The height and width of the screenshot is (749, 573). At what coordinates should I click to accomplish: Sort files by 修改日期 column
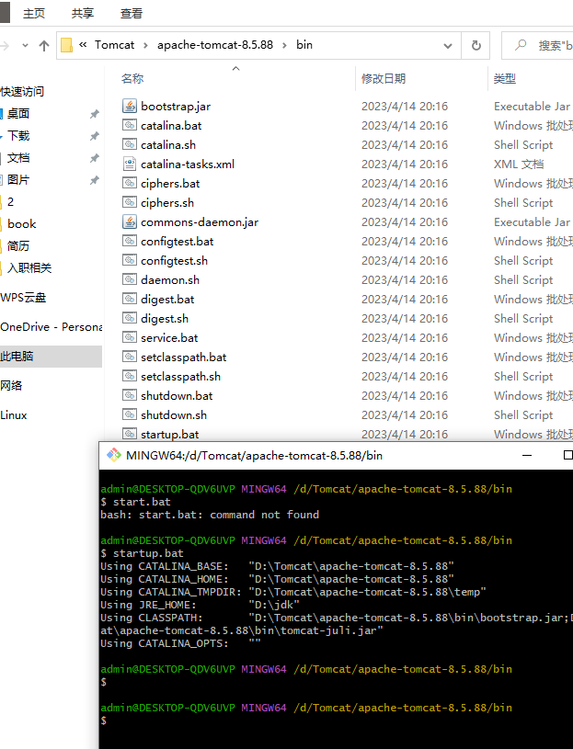point(384,78)
